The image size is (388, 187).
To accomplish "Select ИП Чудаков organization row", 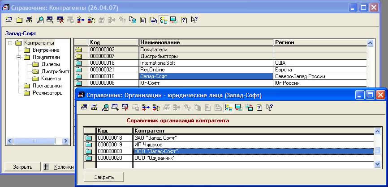I will [x=228, y=144].
